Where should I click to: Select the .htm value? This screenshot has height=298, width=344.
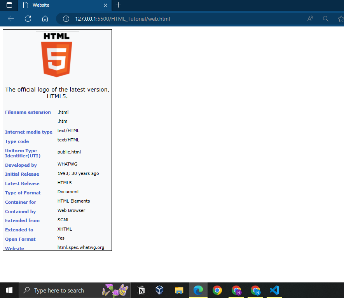(62, 121)
